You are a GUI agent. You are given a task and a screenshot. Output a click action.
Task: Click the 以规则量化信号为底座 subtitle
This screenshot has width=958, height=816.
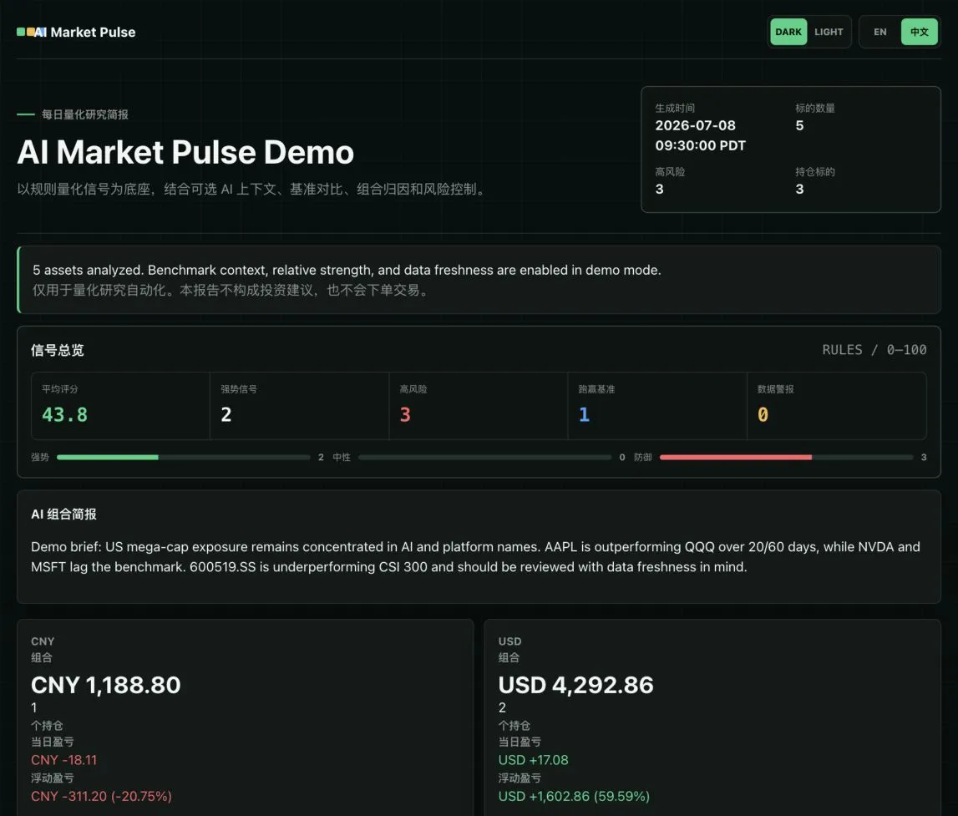pos(253,190)
